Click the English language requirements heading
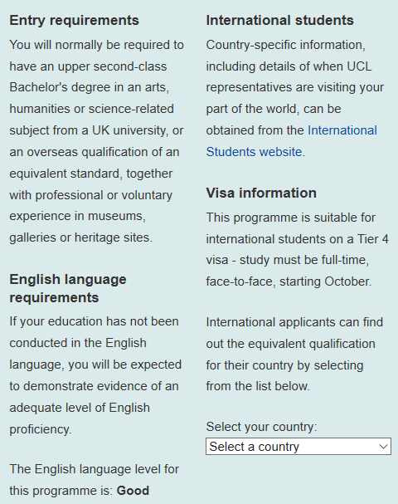The image size is (398, 504). pos(68,288)
